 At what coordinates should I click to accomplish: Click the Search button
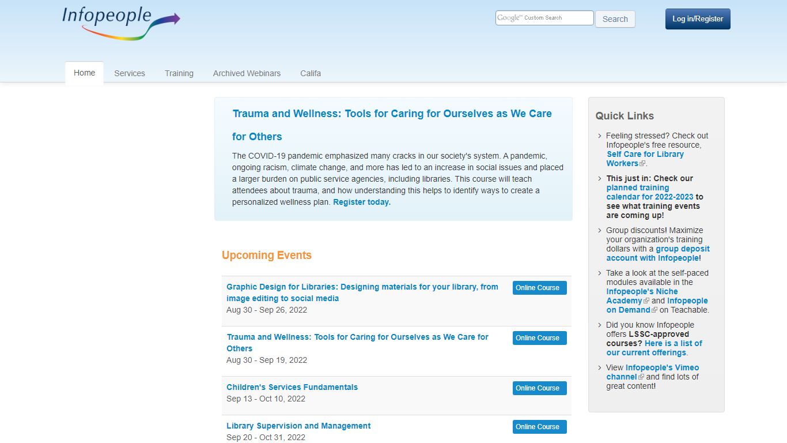pyautogui.click(x=615, y=19)
